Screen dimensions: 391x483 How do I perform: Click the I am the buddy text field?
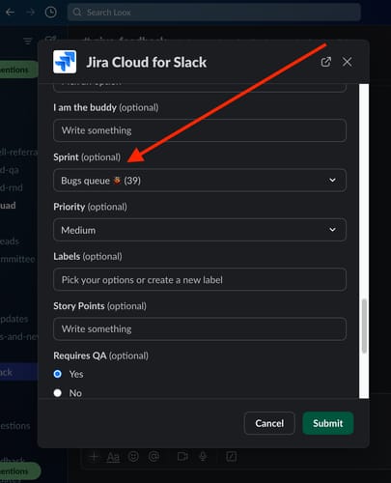tap(200, 130)
